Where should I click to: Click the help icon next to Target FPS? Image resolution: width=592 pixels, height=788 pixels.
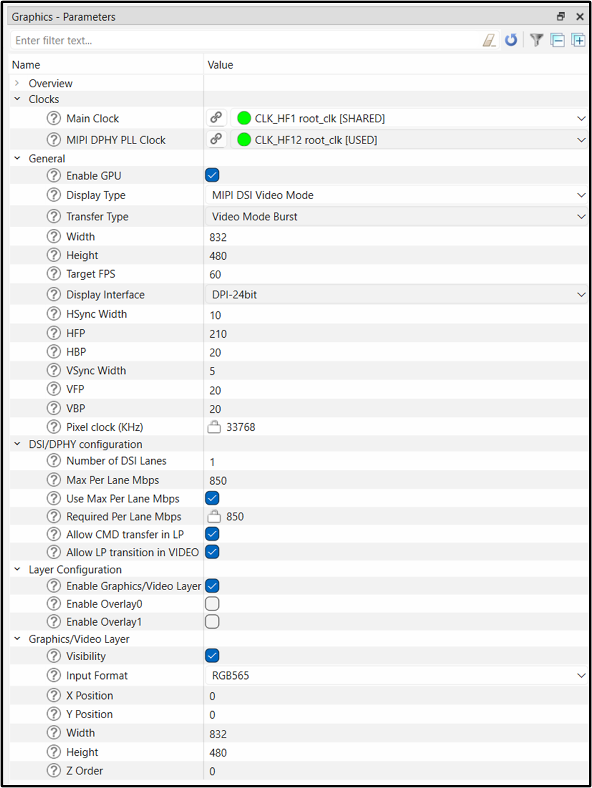(x=54, y=274)
